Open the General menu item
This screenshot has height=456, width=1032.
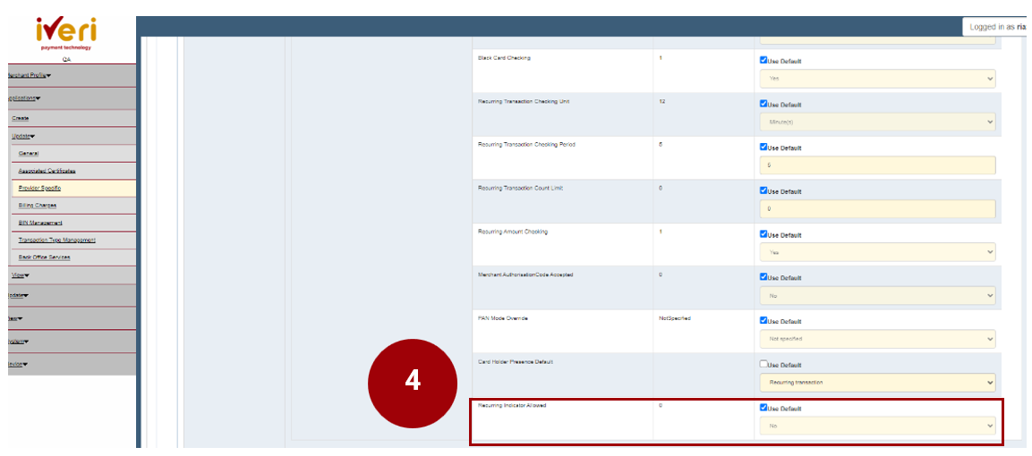pyautogui.click(x=29, y=154)
